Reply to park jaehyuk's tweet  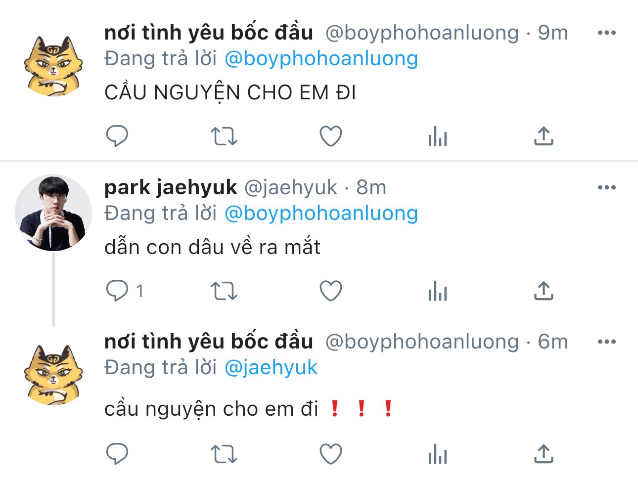click(117, 291)
